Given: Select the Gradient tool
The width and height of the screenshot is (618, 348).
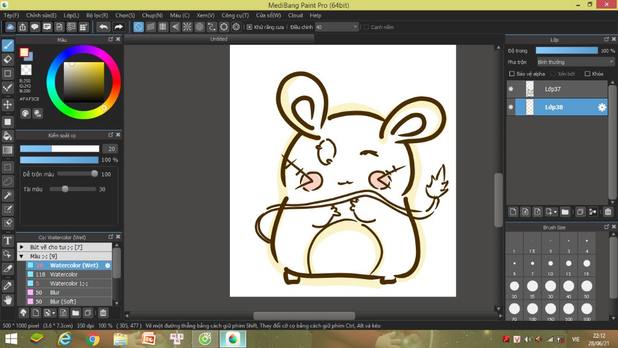Looking at the screenshot, I should pos(8,150).
